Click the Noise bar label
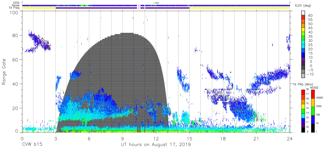This screenshot has height=150, width=326. point(16,5)
